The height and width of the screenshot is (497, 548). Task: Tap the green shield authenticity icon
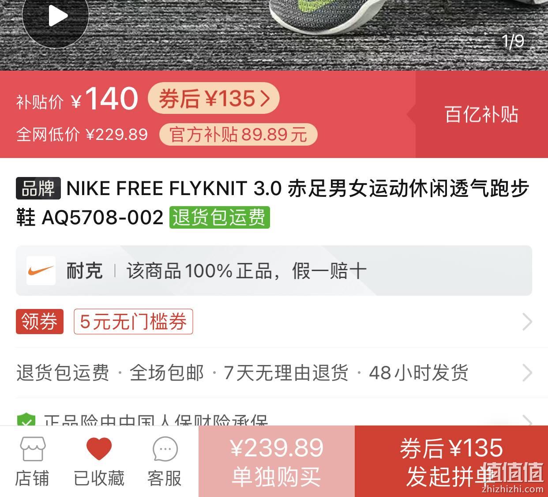click(x=26, y=420)
